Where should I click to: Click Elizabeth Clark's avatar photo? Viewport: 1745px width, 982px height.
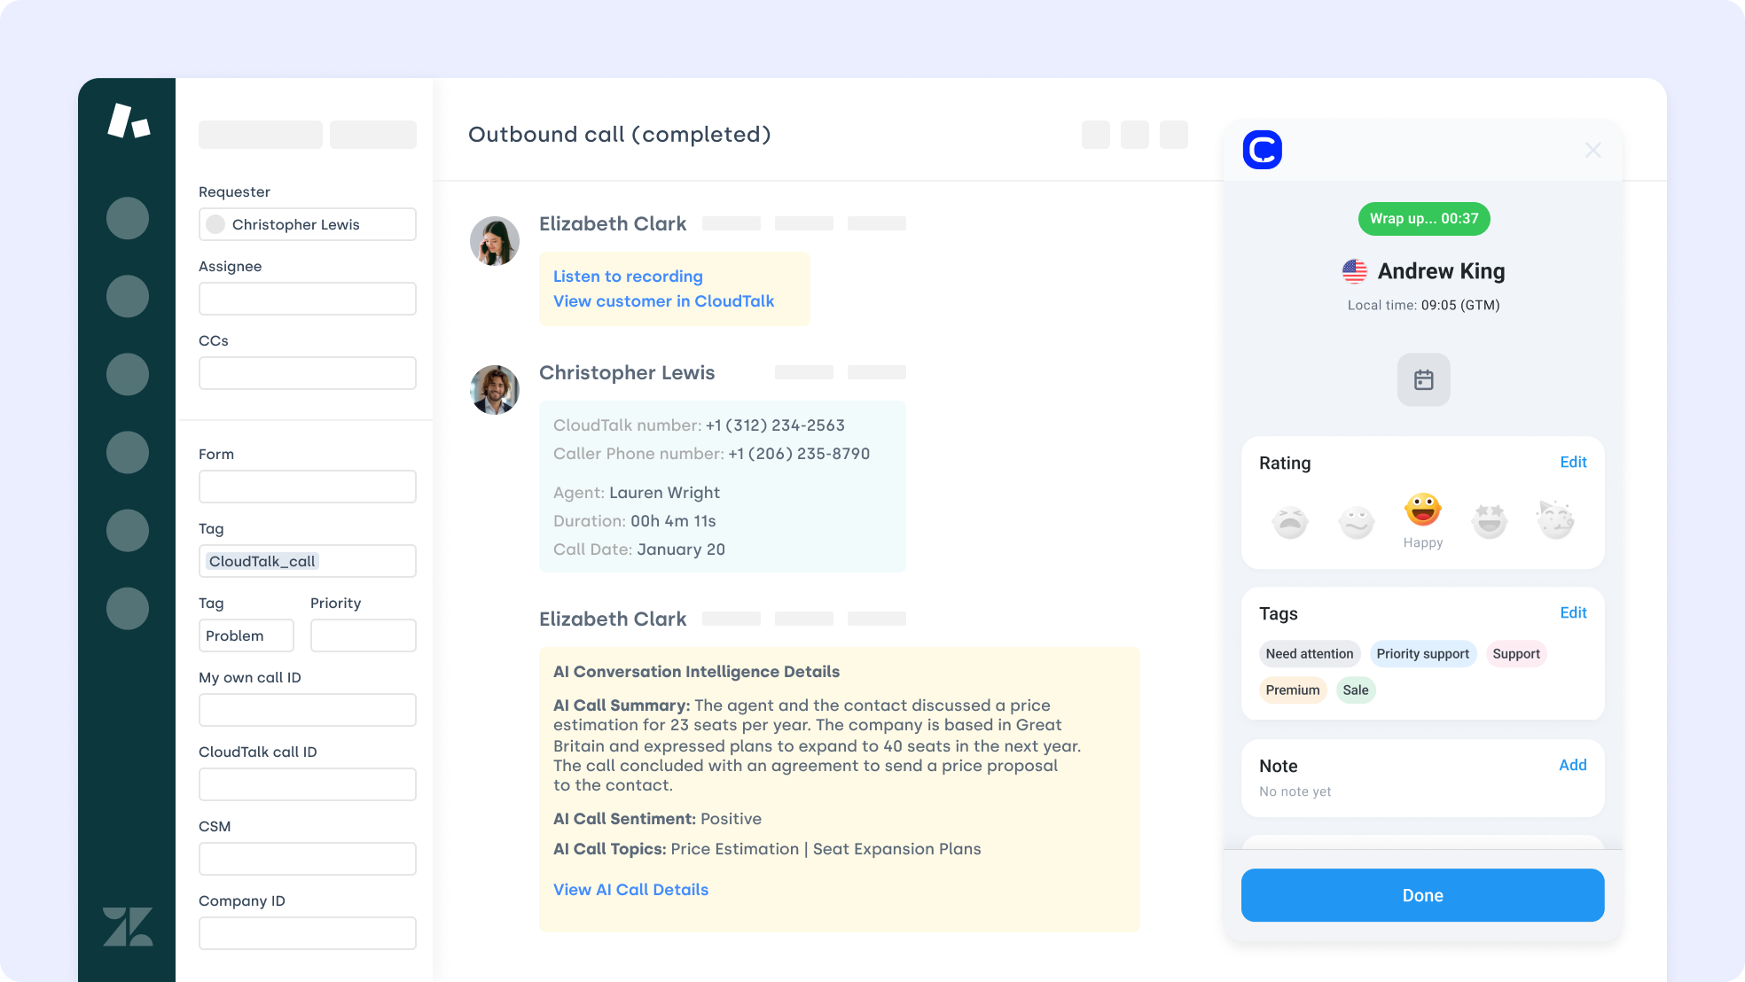(494, 241)
